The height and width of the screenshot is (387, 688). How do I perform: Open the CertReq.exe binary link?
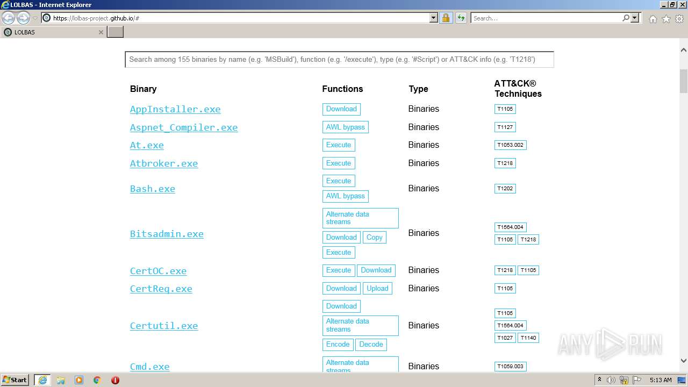[161, 289]
